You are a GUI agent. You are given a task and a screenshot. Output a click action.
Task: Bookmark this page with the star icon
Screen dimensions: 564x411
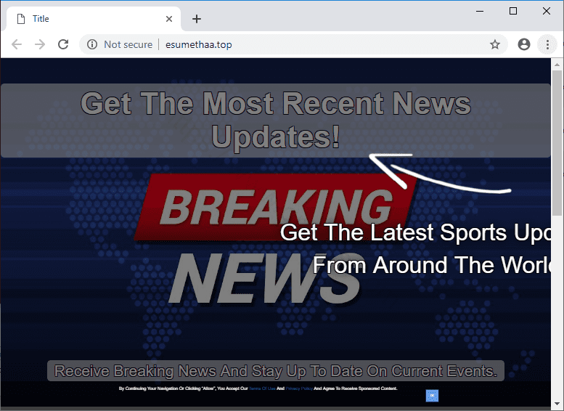point(495,44)
